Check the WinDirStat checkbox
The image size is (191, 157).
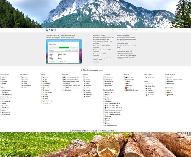pyautogui.click(x=1, y=108)
